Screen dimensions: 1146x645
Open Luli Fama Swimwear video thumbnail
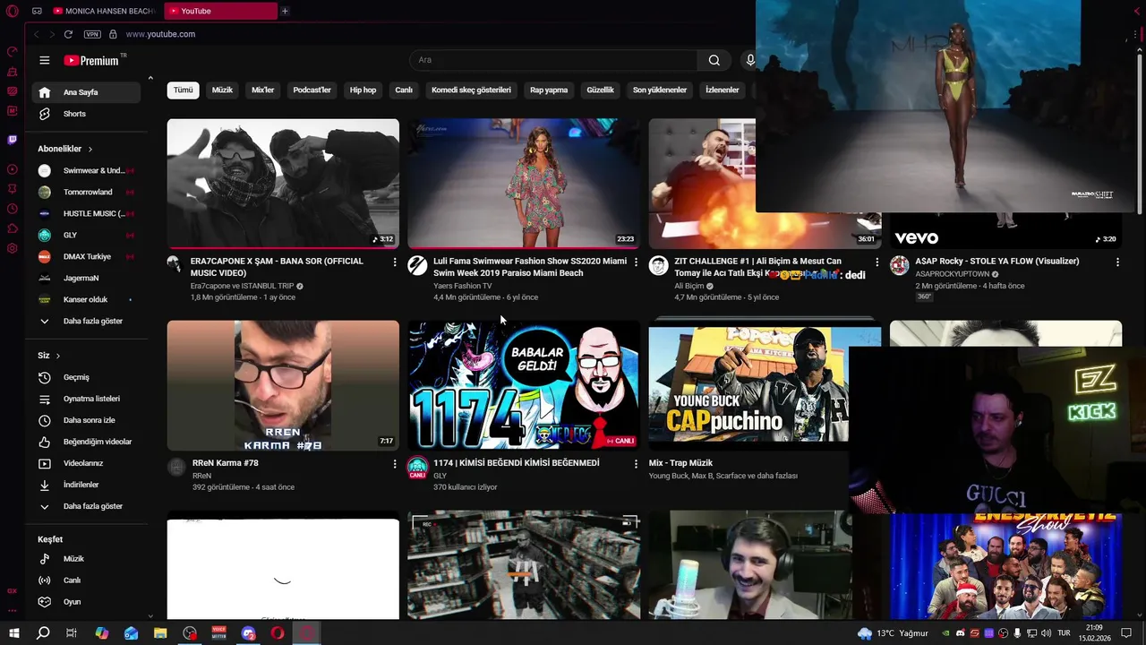coord(524,184)
